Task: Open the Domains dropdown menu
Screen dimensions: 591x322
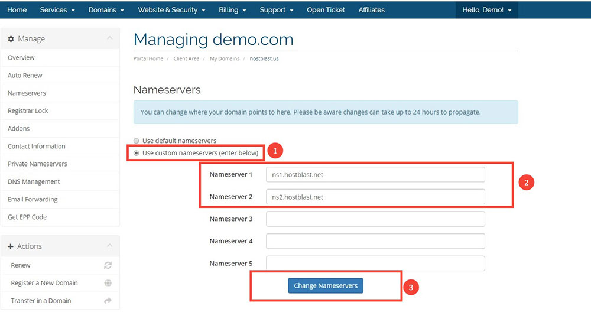Action: [106, 10]
